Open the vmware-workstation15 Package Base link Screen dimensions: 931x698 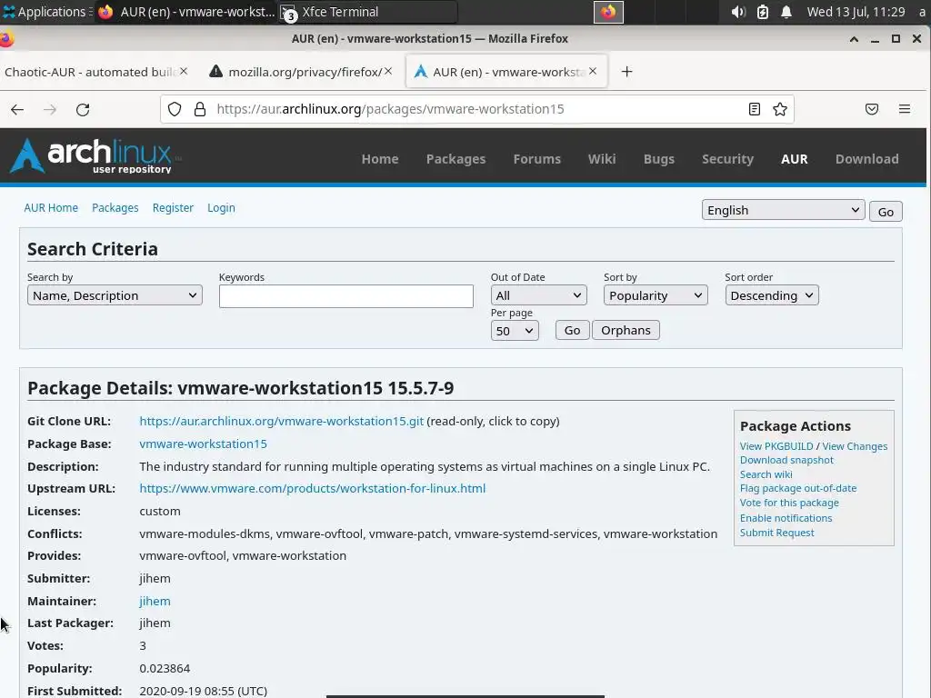click(203, 444)
